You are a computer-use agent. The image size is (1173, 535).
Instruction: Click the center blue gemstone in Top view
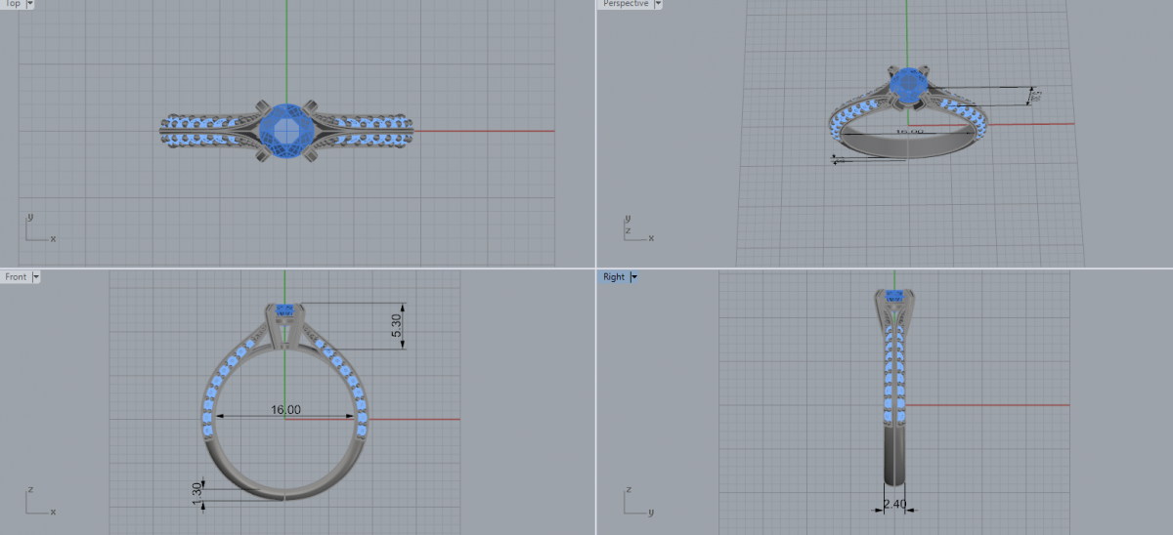[x=286, y=130]
